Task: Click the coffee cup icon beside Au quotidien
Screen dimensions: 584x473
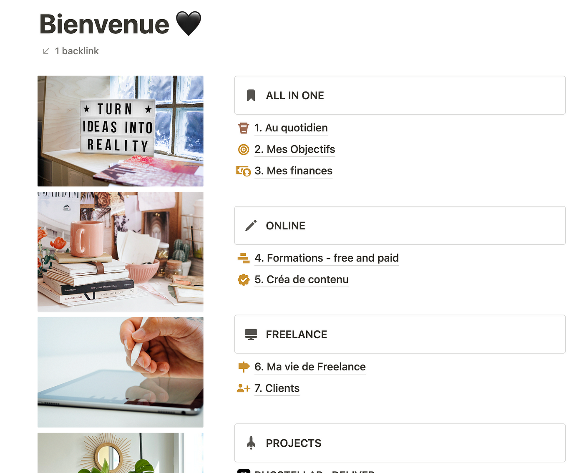Action: click(x=244, y=128)
